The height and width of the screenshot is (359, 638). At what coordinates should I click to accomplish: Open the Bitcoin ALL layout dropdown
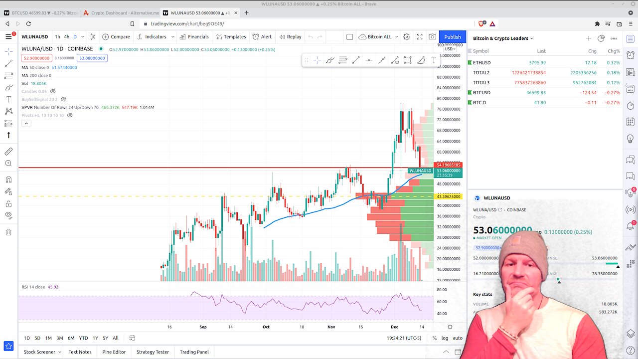[379, 36]
